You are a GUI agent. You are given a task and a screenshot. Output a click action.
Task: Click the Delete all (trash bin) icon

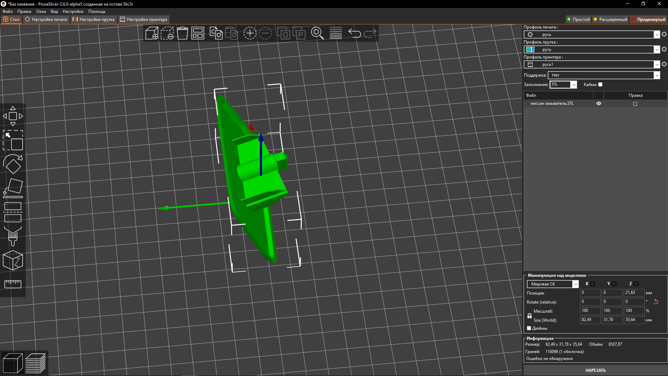(x=182, y=33)
